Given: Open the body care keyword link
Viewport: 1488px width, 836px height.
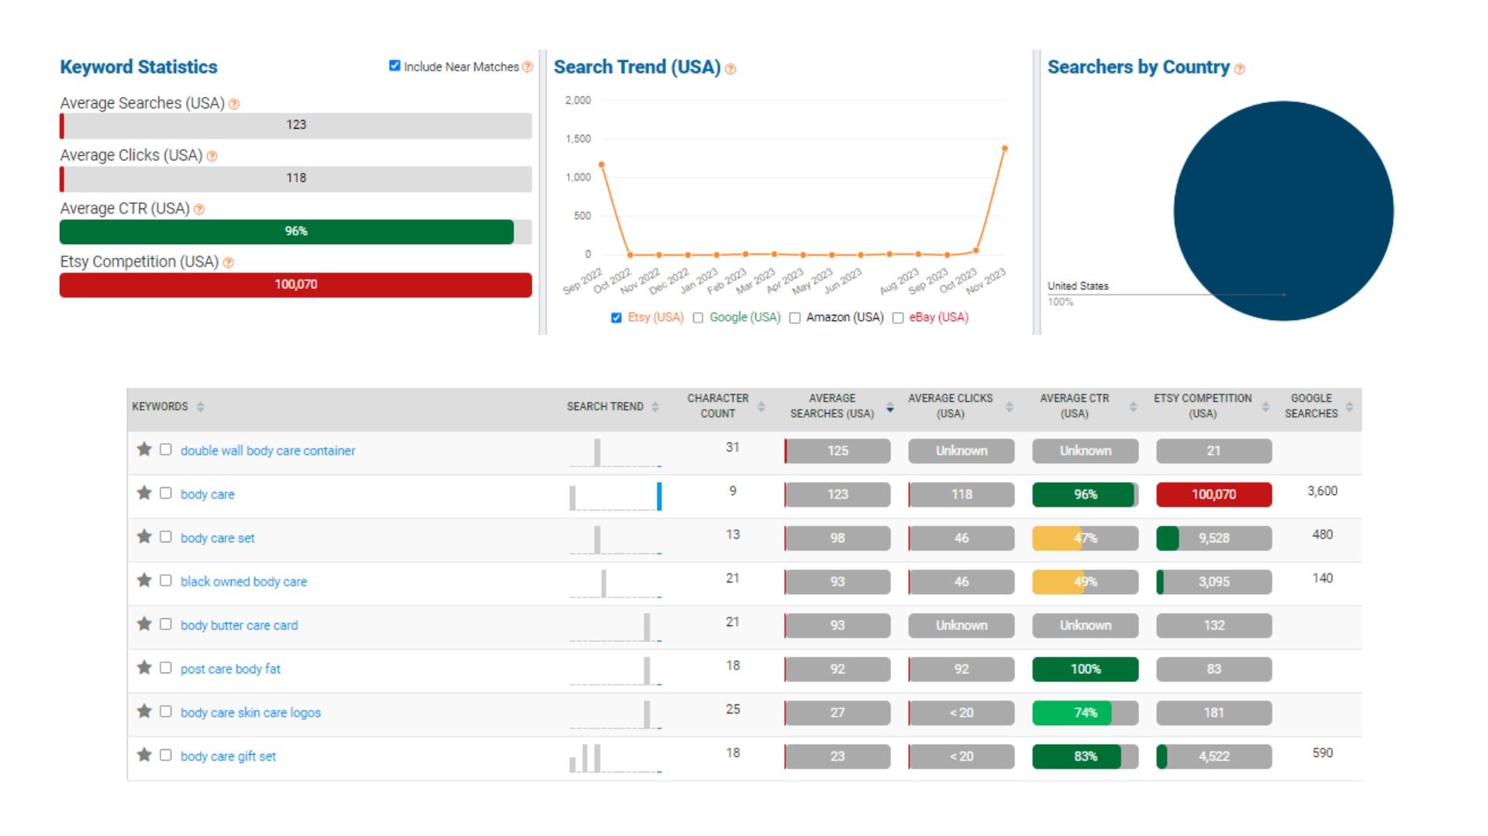Looking at the screenshot, I should pyautogui.click(x=207, y=494).
